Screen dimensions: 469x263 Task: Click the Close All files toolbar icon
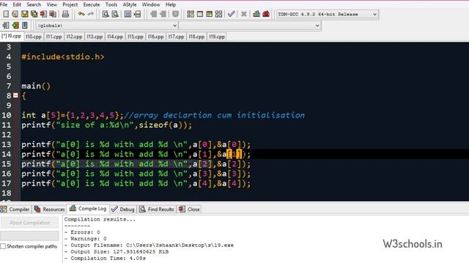click(x=53, y=14)
